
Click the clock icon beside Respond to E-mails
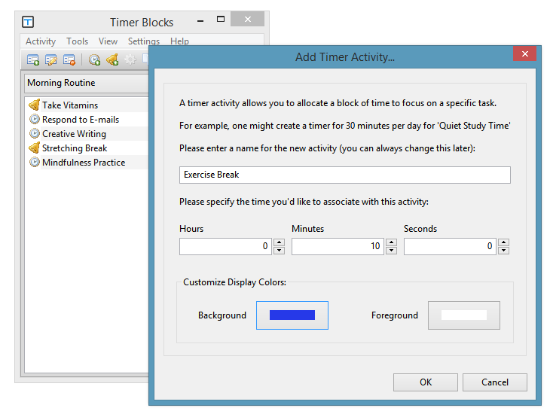click(35, 119)
